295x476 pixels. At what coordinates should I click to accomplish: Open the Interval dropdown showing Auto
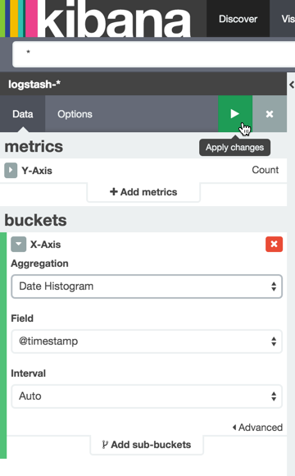pyautogui.click(x=147, y=396)
